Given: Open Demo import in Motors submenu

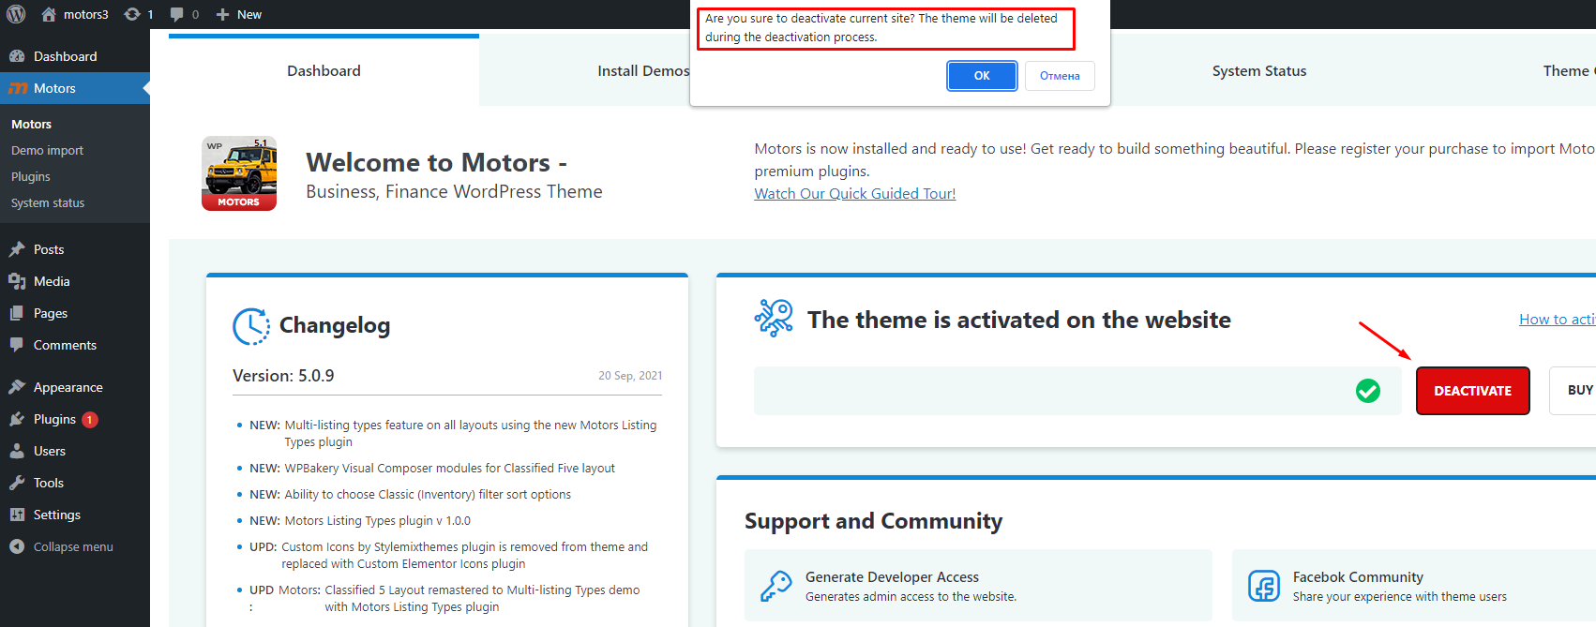Looking at the screenshot, I should [47, 151].
